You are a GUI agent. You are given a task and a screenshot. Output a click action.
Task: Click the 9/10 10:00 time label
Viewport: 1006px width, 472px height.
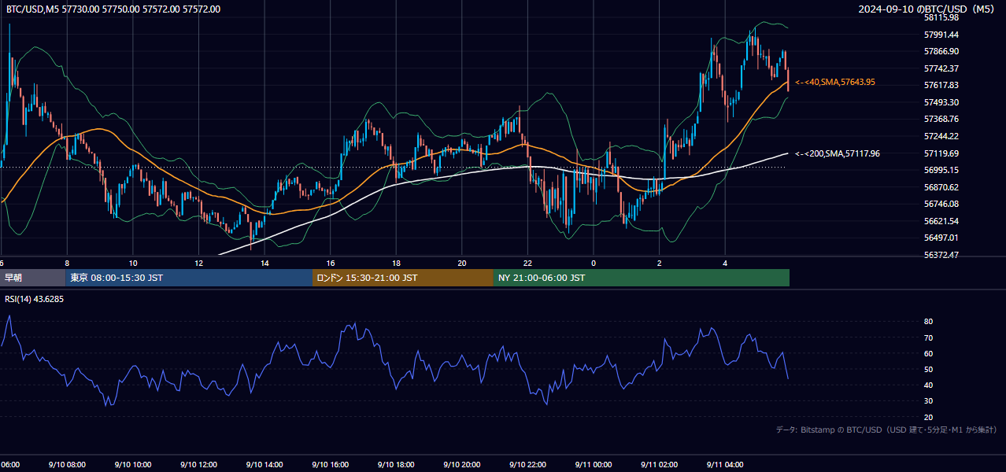tap(133, 465)
